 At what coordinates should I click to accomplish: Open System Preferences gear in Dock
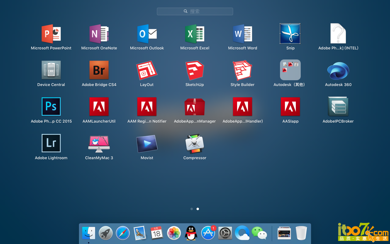[225, 233]
